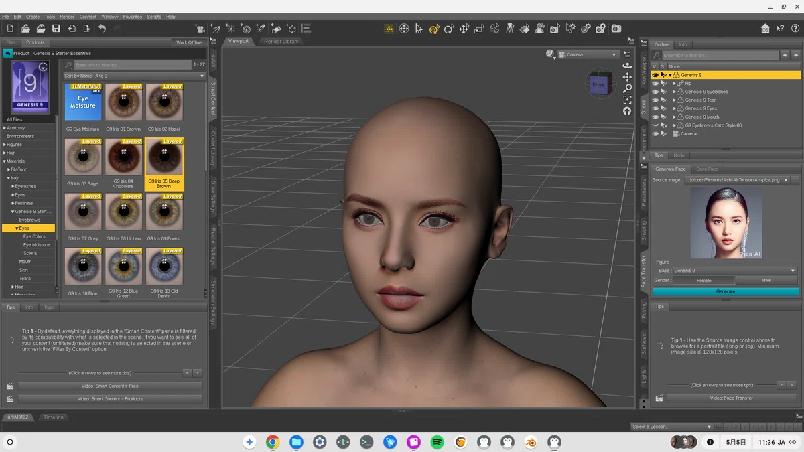Select the ActivePose tool icon
Image resolution: width=804 pixels, height=452 pixels.
coord(494,29)
